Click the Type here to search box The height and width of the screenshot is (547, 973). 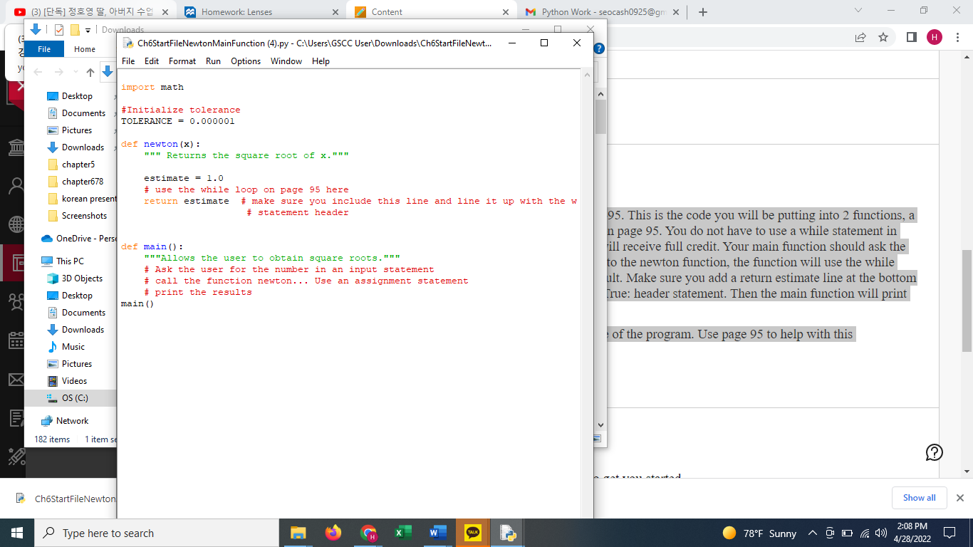(x=142, y=533)
